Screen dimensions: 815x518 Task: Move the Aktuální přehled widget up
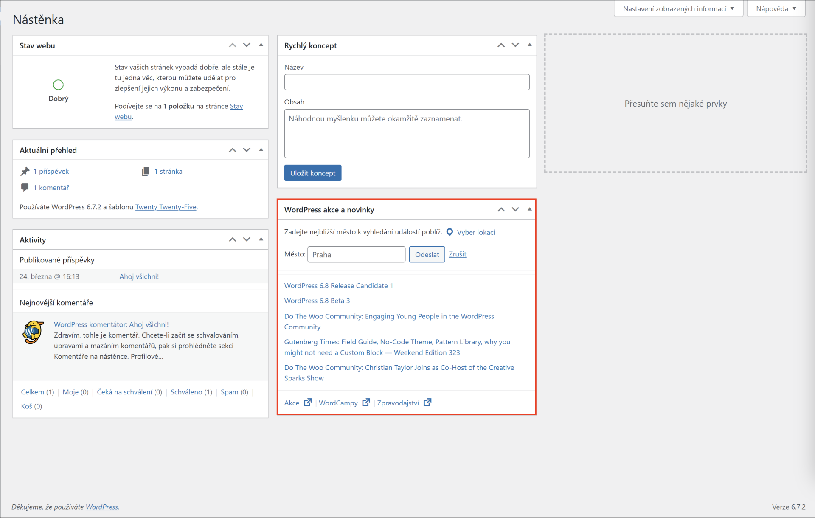(232, 150)
